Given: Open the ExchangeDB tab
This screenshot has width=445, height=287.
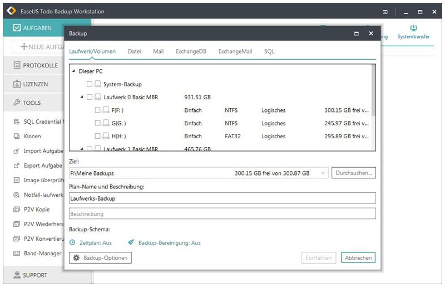Looking at the screenshot, I should pyautogui.click(x=191, y=51).
